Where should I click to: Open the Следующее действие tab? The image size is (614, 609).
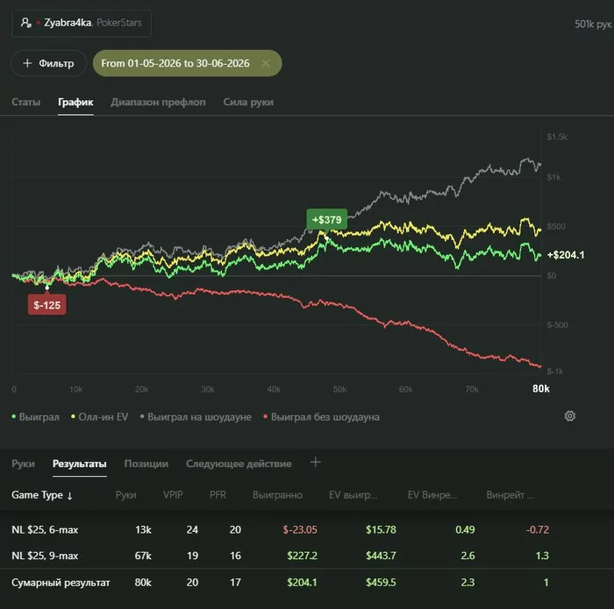239,464
